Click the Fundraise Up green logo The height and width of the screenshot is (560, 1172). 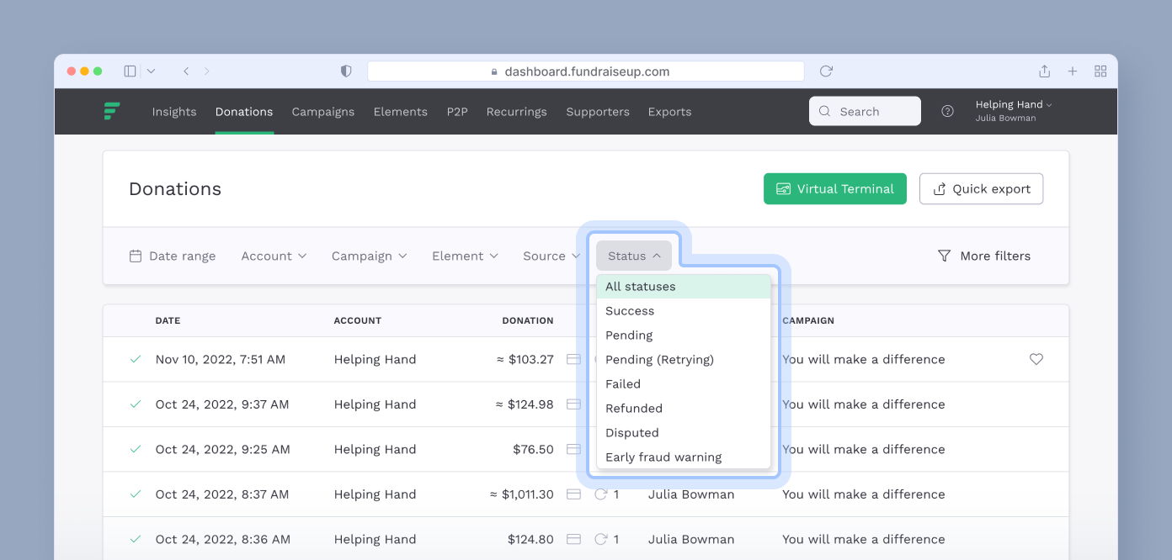112,111
